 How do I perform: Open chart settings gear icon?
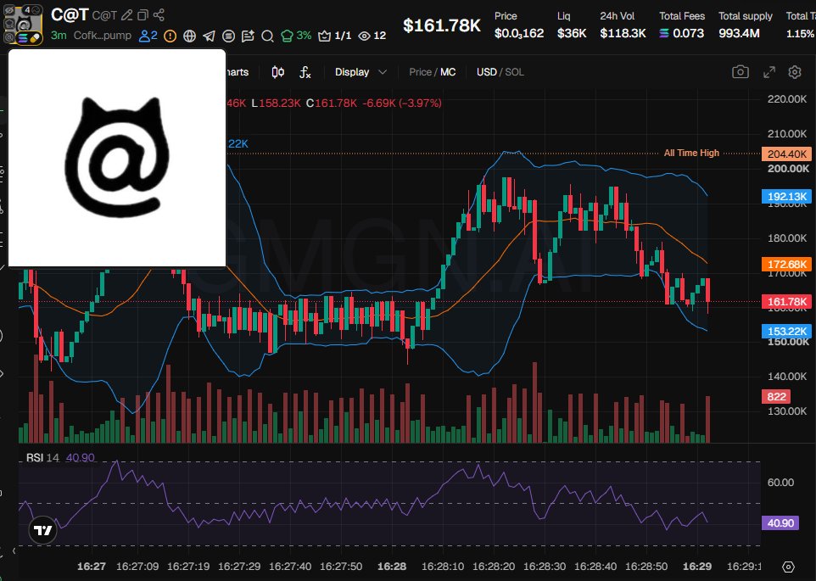[x=794, y=72]
